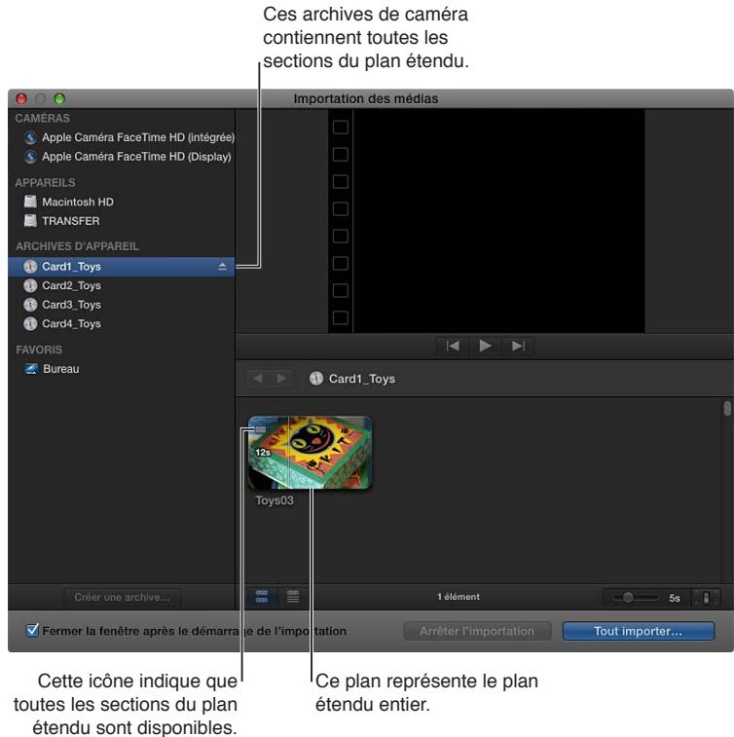
Task: Navigate back in the browser path
Action: (x=258, y=379)
